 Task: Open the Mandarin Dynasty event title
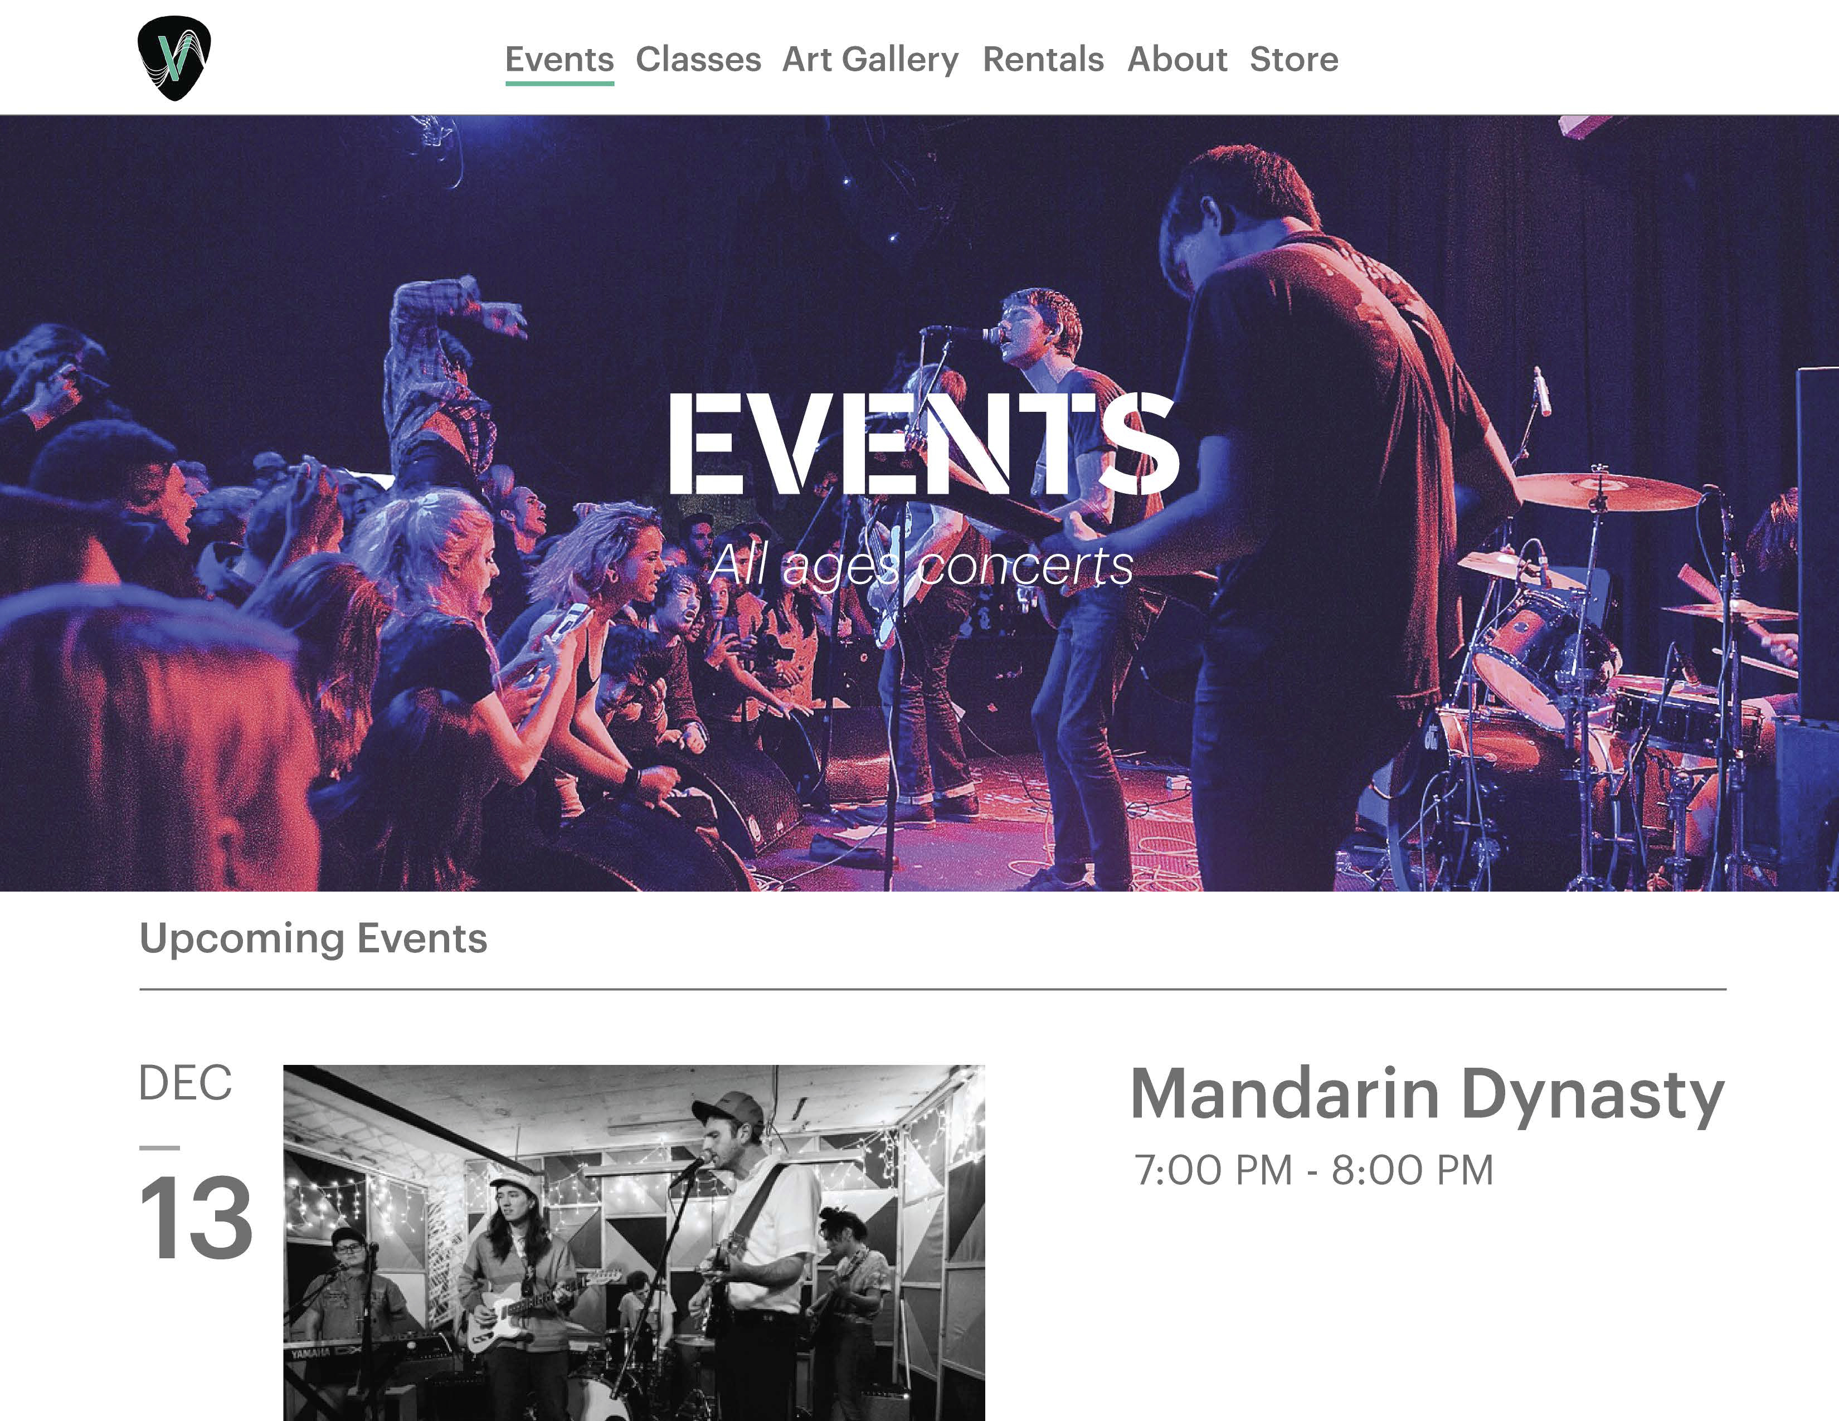click(1427, 1093)
